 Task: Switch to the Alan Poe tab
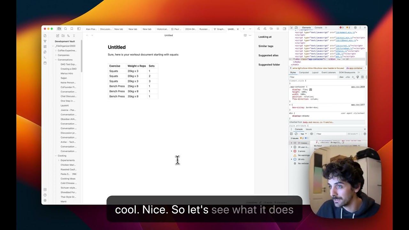tap(91, 29)
